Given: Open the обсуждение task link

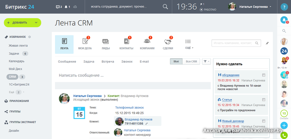Looking at the screenshot, I should coord(231,75).
